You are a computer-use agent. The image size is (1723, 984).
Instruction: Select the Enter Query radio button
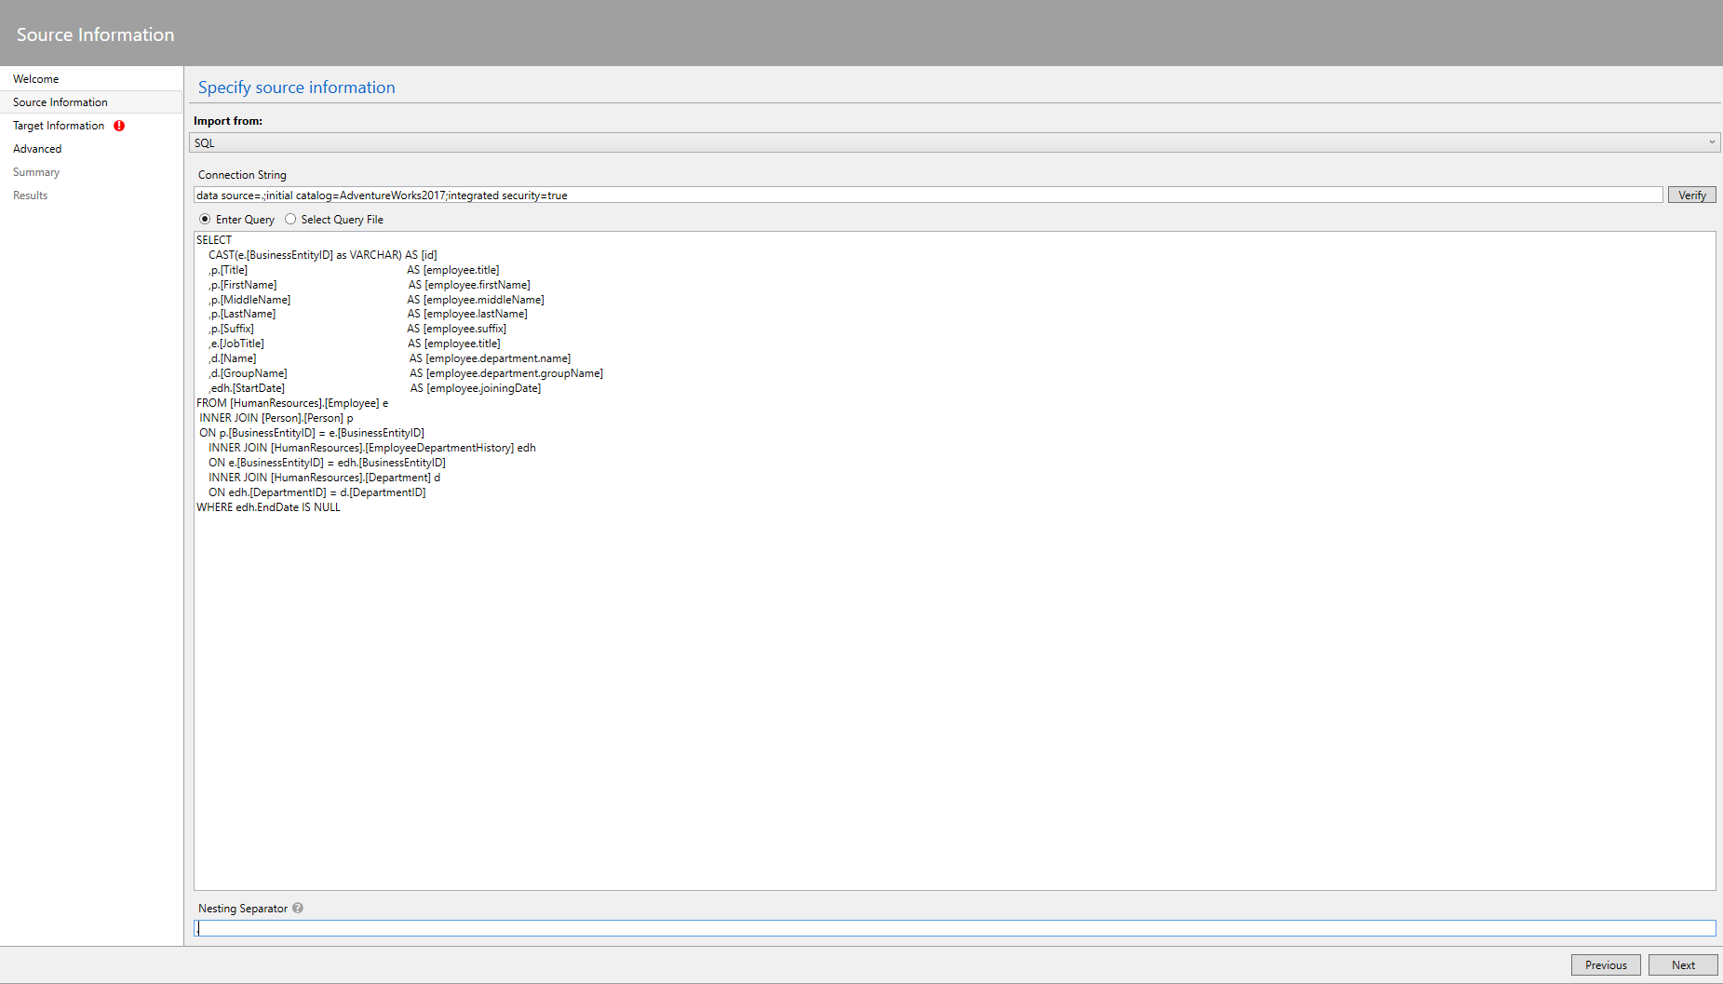click(205, 220)
